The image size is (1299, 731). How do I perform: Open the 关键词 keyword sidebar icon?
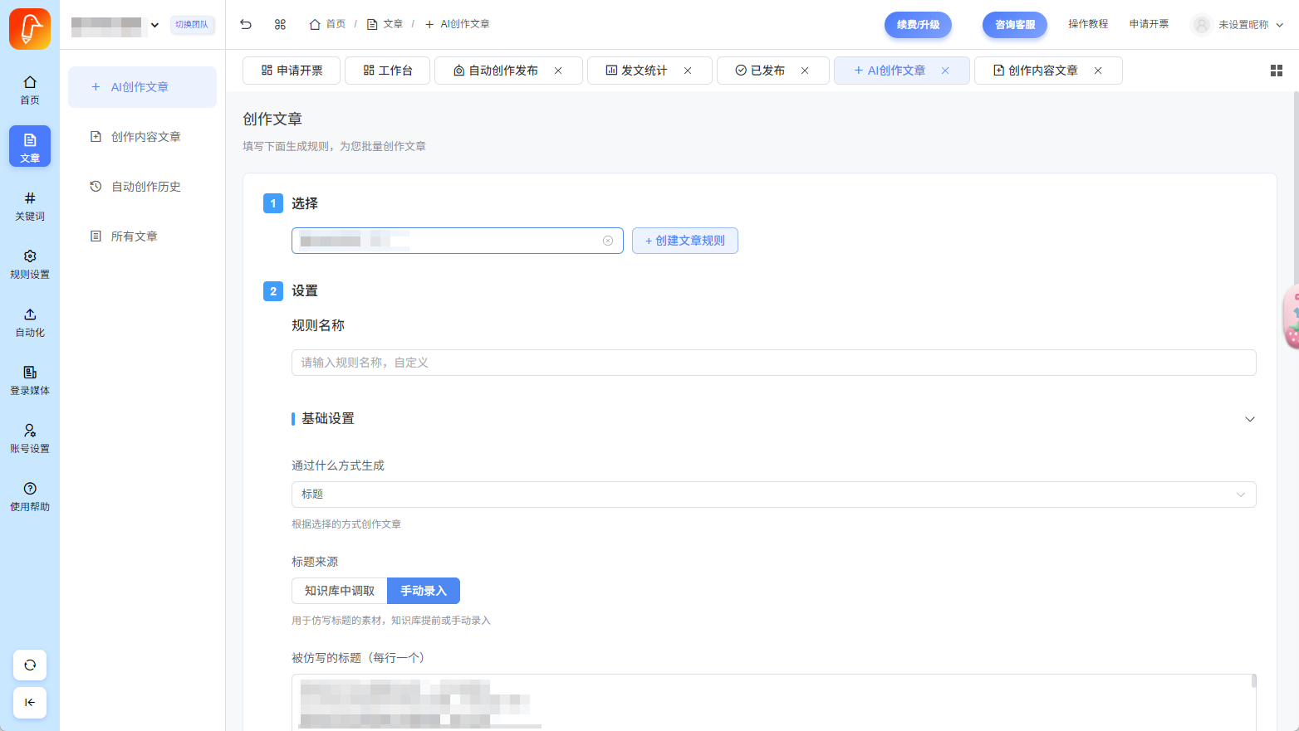(30, 206)
